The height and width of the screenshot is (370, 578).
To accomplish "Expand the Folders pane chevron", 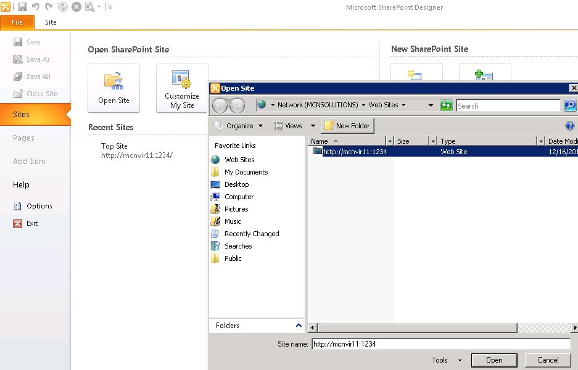I will 299,326.
